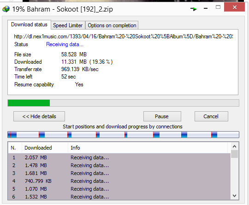Select connection 1 row with 2.057 MB
Image resolution: width=249 pixels, height=205 pixels.
point(119,157)
